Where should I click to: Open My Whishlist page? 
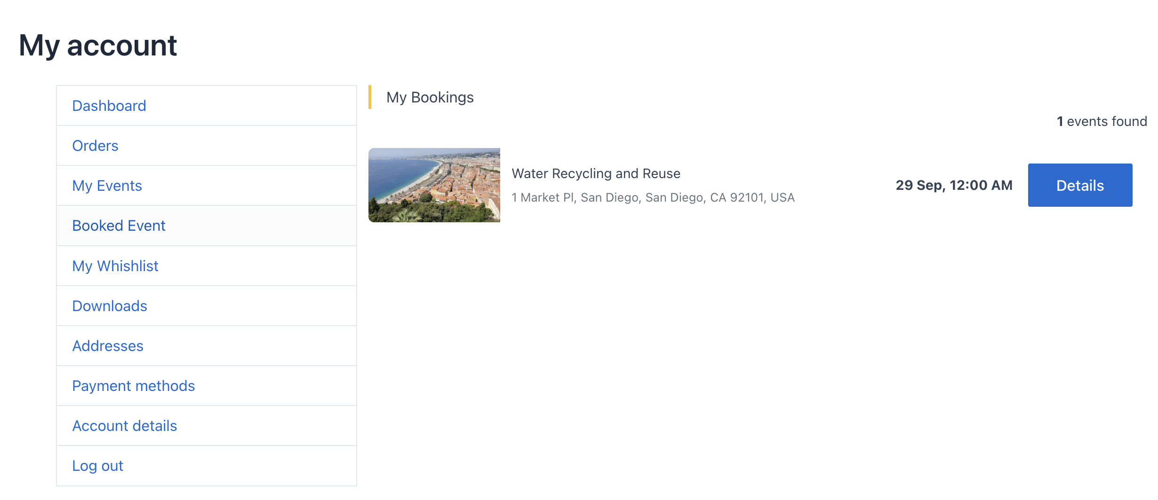point(115,266)
